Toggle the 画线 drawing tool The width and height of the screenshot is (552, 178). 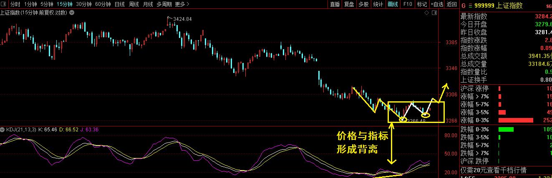tap(393, 4)
